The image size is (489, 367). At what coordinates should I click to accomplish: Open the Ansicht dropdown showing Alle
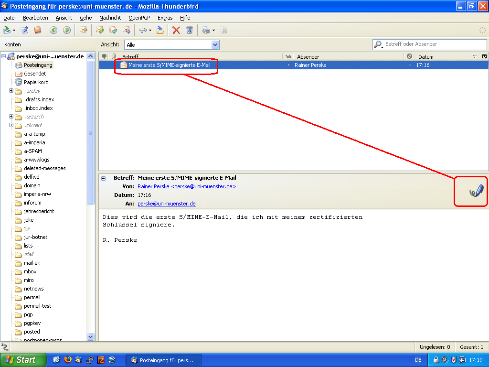[171, 44]
